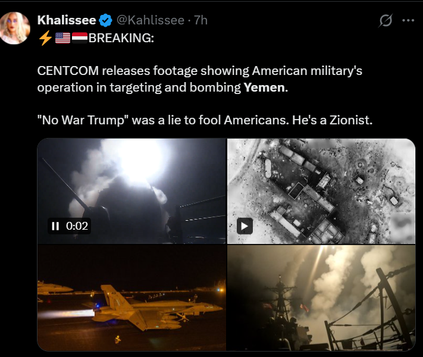
Task: Click the blue verified badge
Action: tap(105, 20)
